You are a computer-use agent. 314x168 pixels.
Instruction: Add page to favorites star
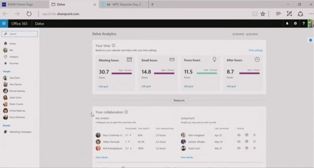coord(263,14)
